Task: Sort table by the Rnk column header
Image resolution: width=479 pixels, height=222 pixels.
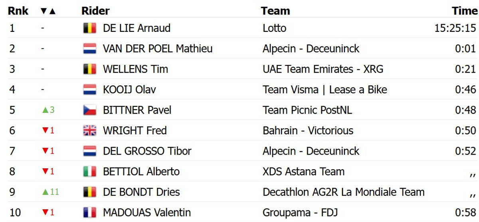Action: [18, 11]
